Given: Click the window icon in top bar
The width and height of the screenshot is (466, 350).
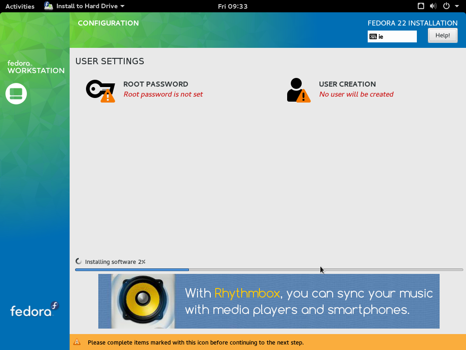Looking at the screenshot, I should tap(421, 6).
